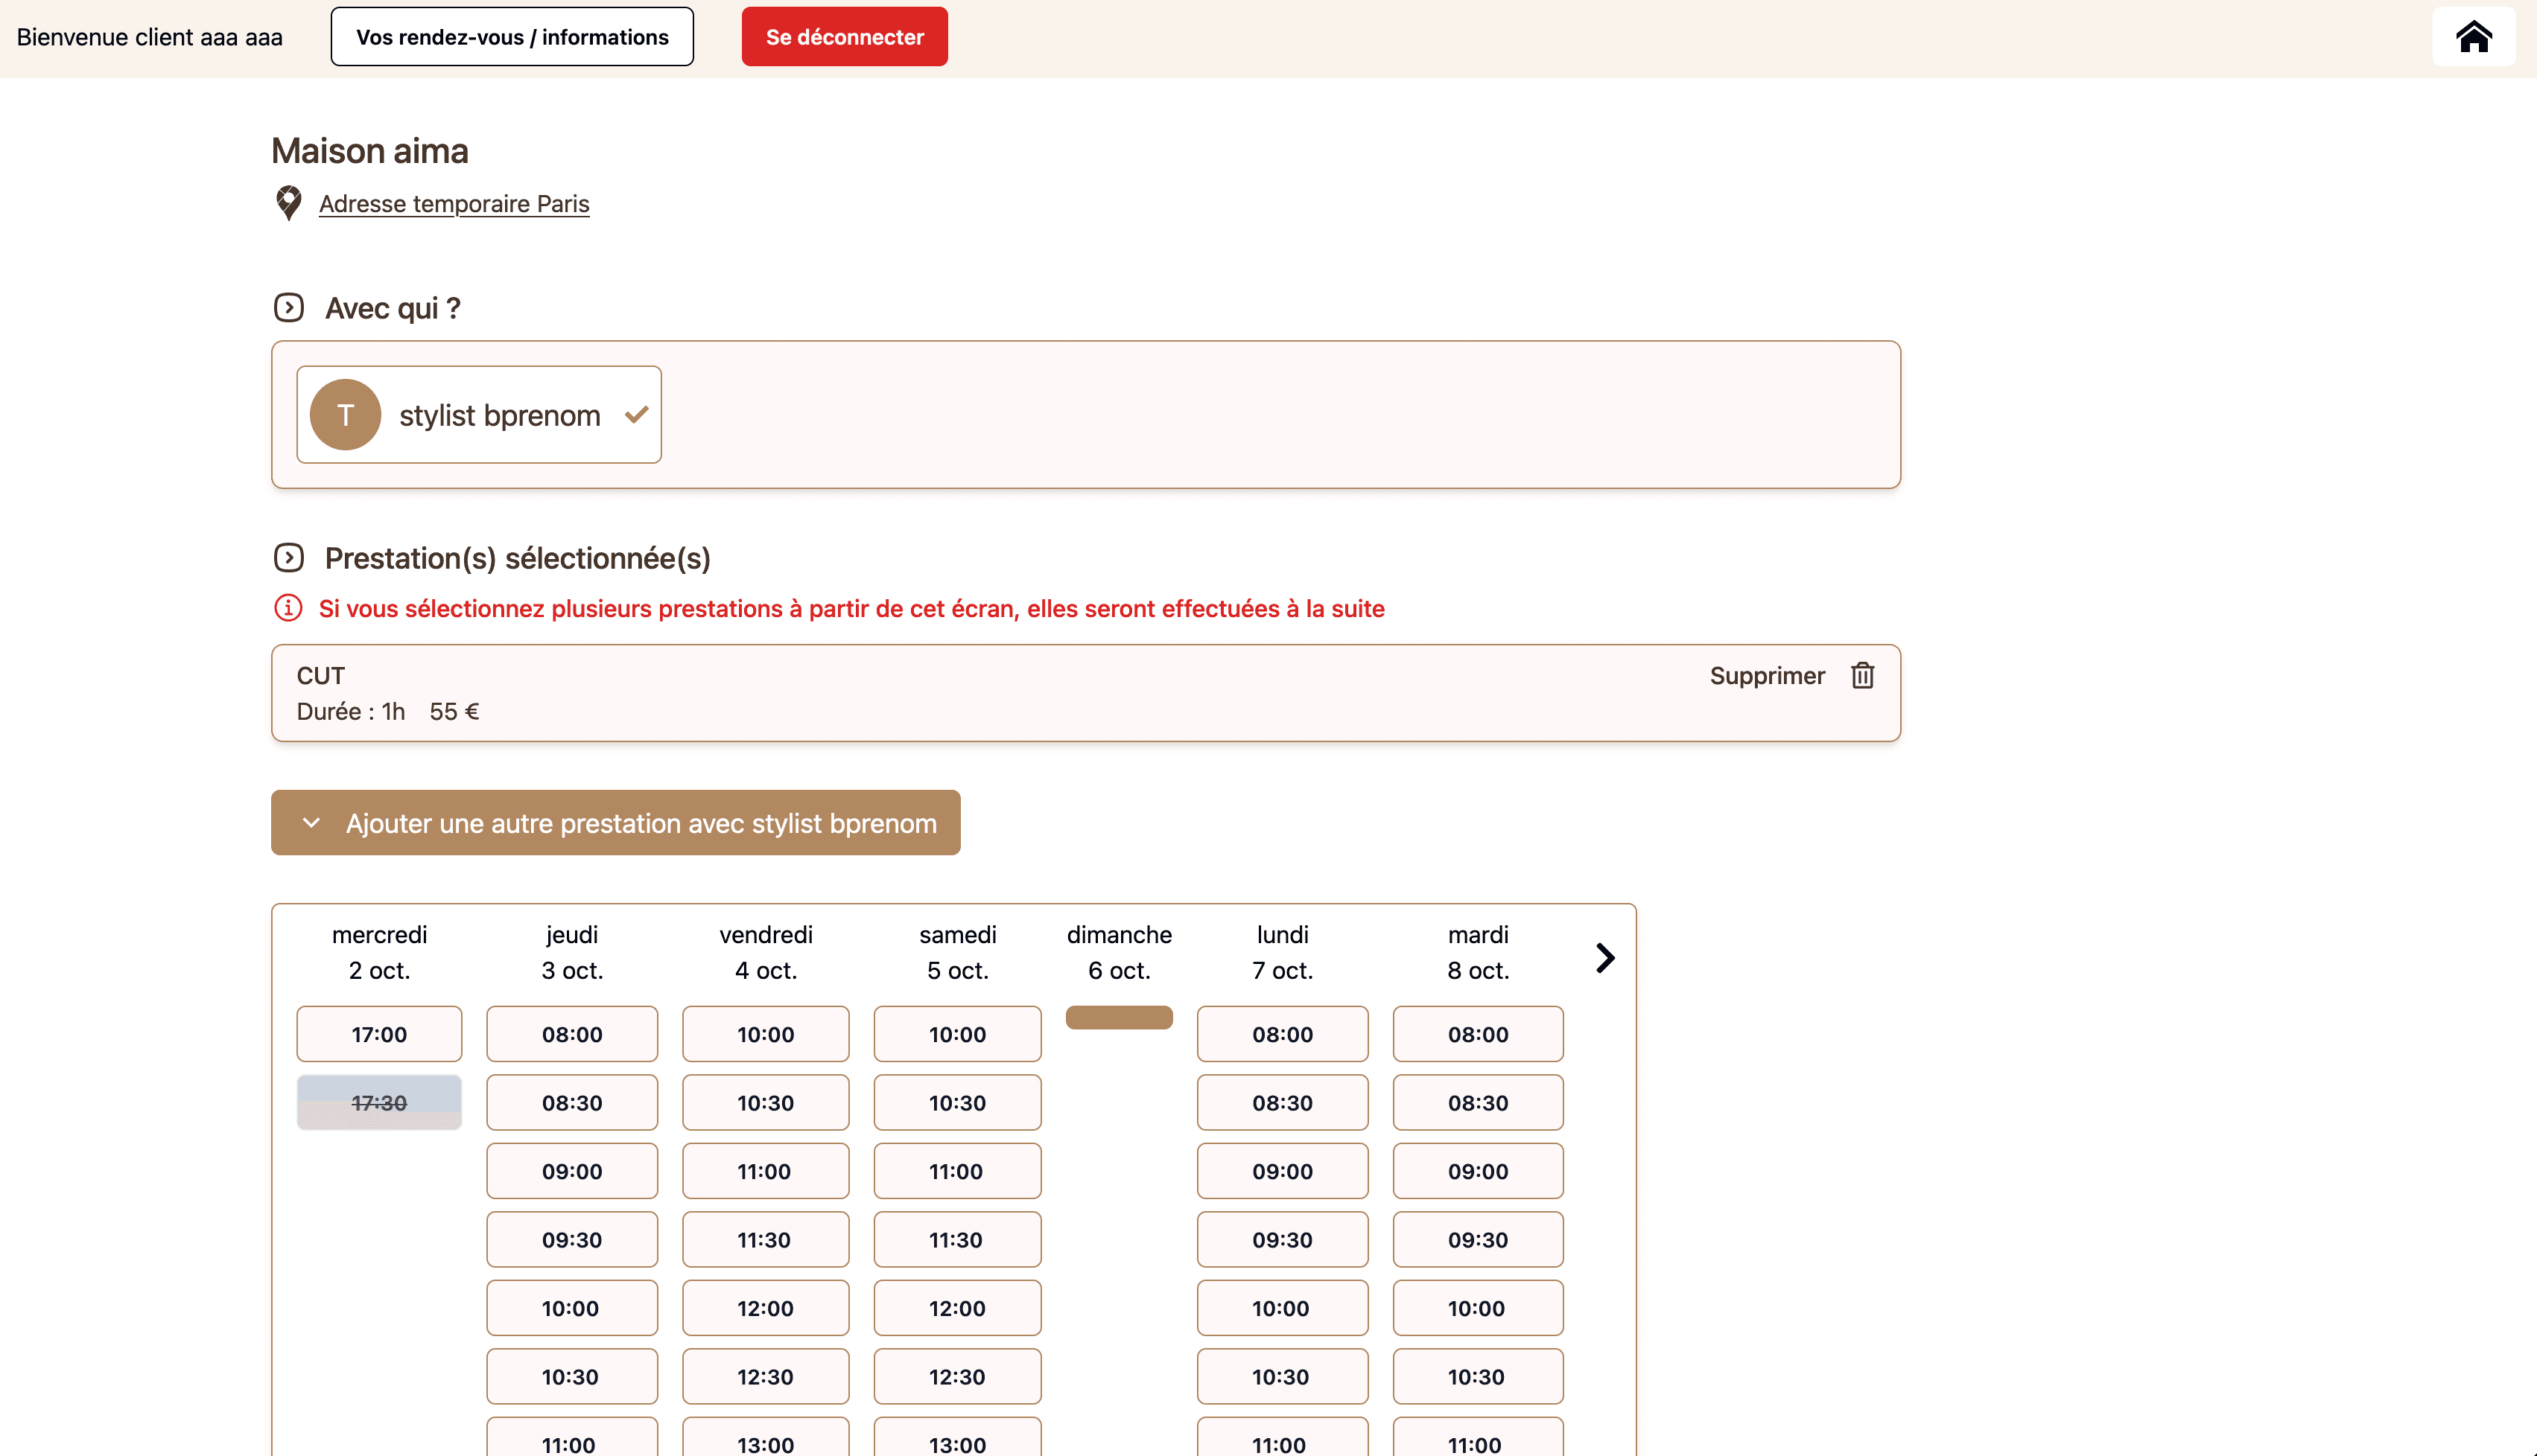
Task: Click the stylist avatar circle with T
Action: tap(345, 415)
